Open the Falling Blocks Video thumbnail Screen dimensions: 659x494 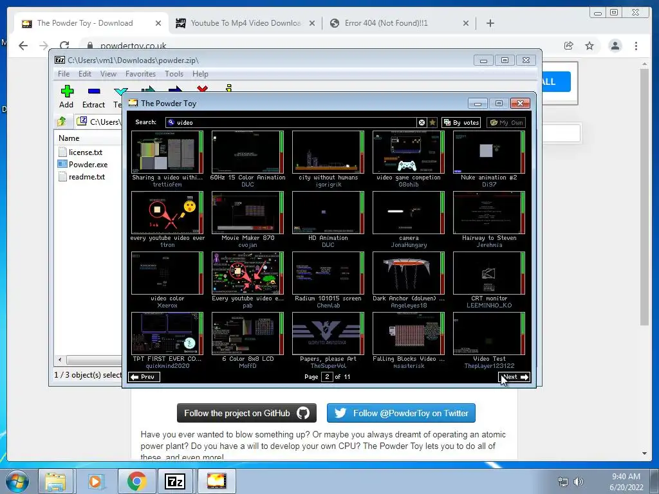tap(409, 334)
